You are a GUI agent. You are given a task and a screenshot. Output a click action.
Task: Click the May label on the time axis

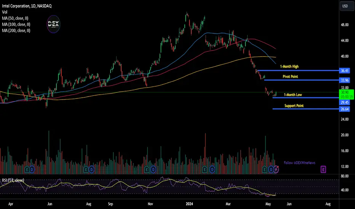point(268,204)
